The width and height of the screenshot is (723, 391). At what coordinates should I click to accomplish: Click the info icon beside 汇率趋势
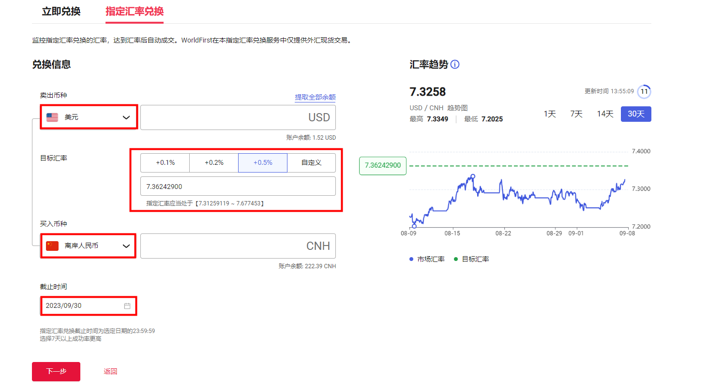pyautogui.click(x=455, y=64)
